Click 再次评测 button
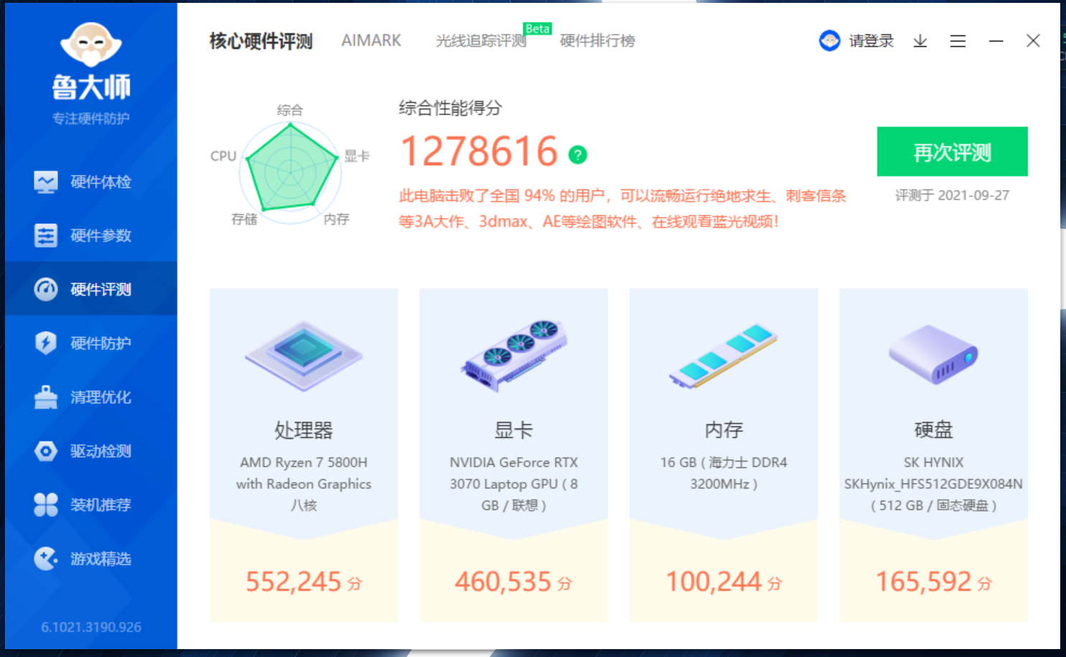Image resolution: width=1066 pixels, height=657 pixels. pos(953,152)
